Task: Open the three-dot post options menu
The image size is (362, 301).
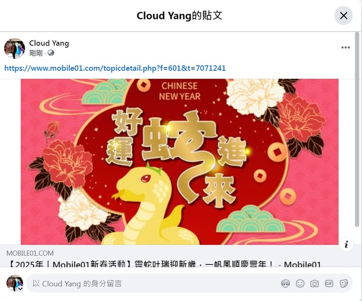Action: (345, 47)
